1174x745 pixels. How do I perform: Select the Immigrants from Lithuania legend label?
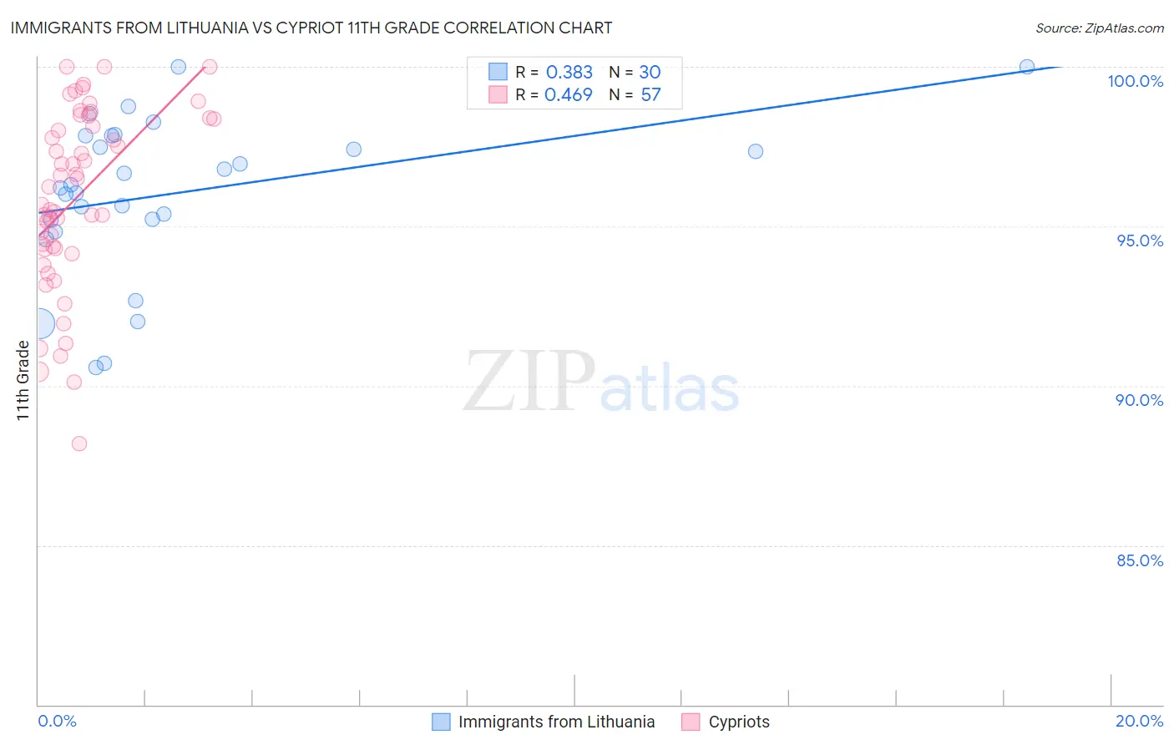556,722
